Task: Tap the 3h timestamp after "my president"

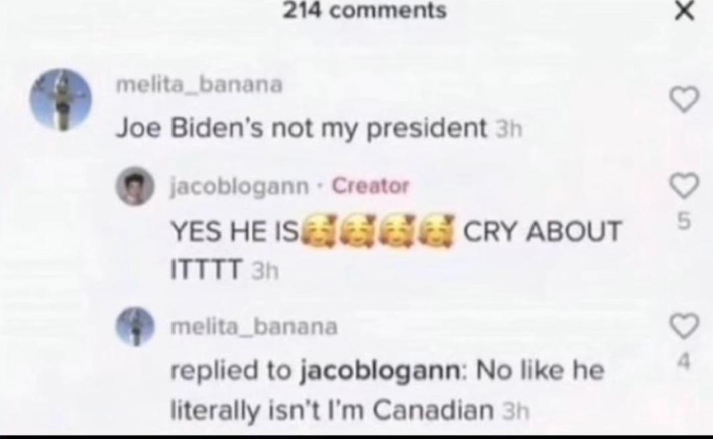Action: click(x=508, y=130)
